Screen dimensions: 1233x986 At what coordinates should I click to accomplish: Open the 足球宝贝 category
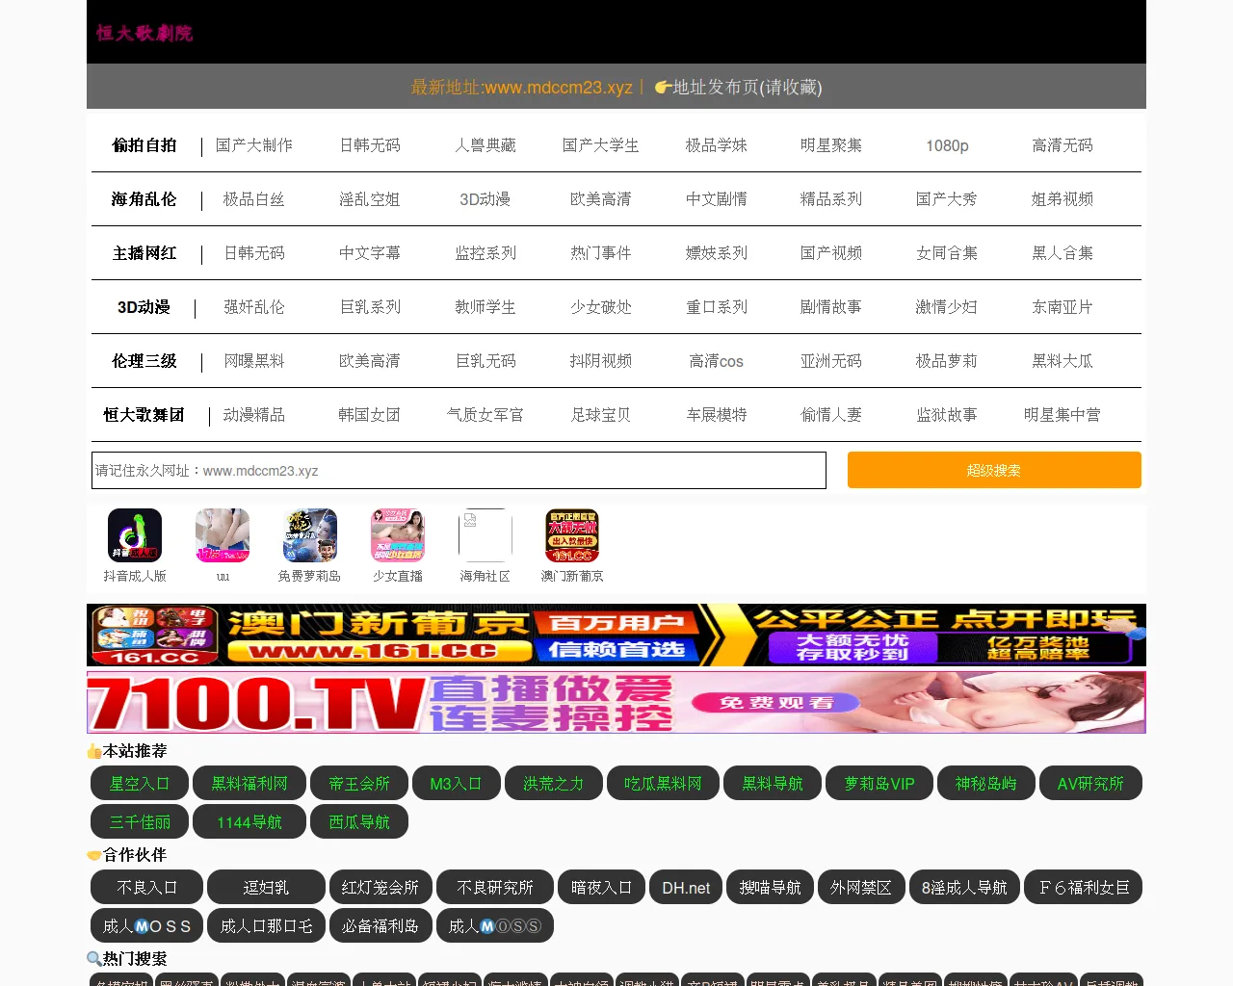(x=601, y=415)
